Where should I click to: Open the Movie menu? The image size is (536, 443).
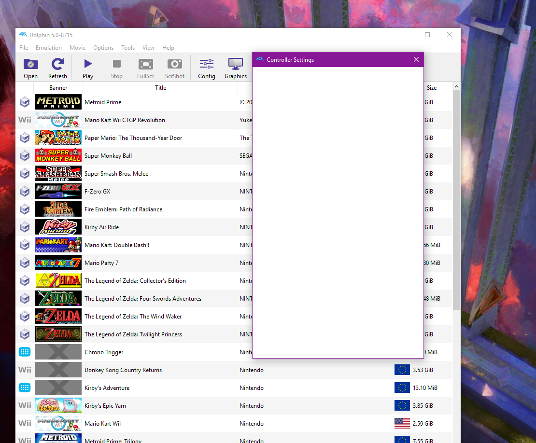78,47
